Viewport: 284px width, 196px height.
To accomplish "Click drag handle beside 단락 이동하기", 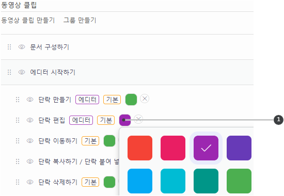I will (18, 141).
